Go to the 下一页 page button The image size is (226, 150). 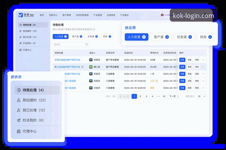pyautogui.click(x=174, y=96)
